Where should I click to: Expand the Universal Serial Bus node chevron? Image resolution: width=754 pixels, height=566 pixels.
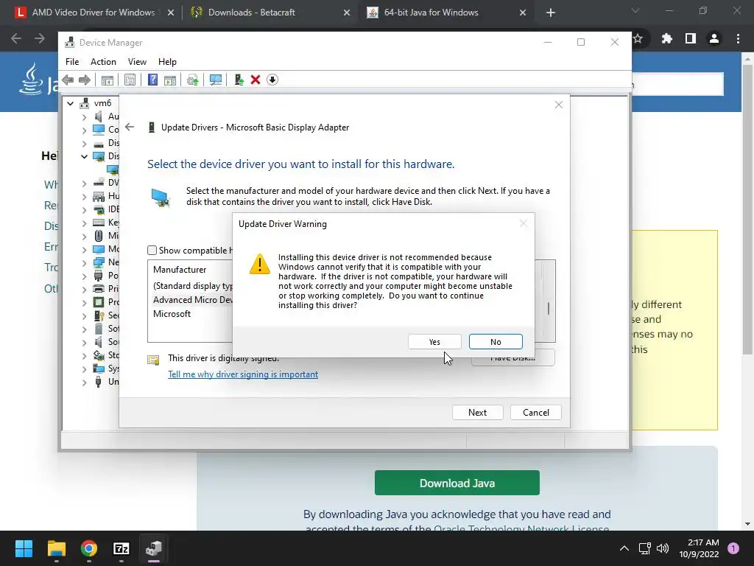[x=84, y=382]
